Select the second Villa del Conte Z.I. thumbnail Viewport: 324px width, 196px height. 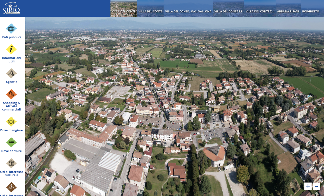[260, 9]
